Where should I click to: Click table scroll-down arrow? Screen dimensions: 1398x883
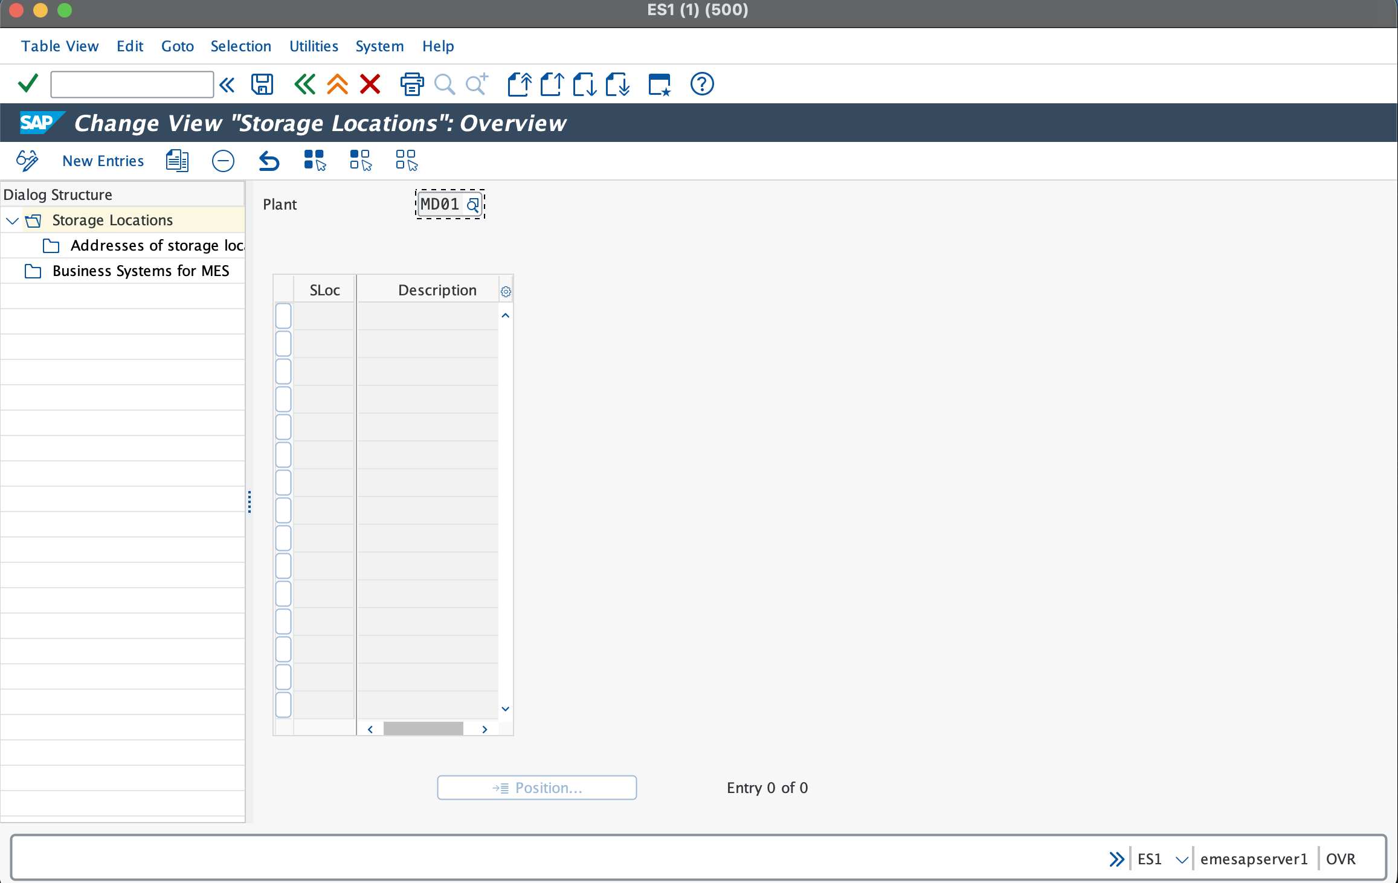(x=506, y=708)
